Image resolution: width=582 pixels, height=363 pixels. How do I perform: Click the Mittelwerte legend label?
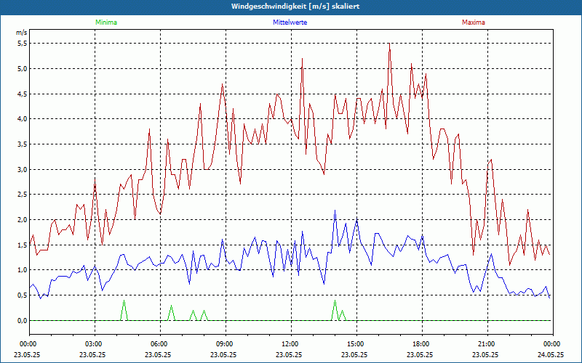pos(290,23)
